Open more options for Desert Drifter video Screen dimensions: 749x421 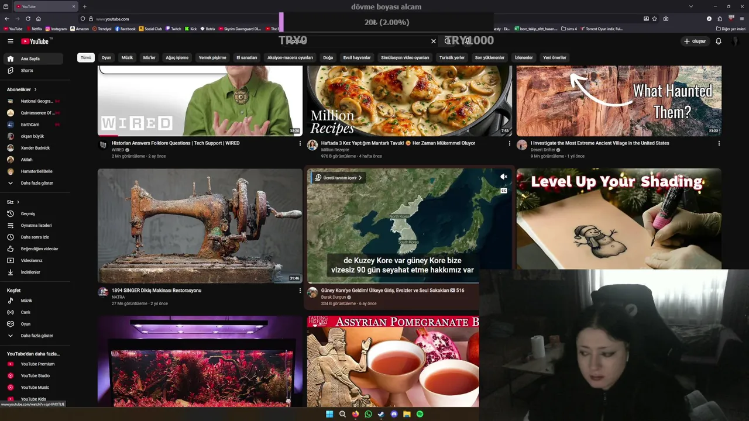point(719,143)
